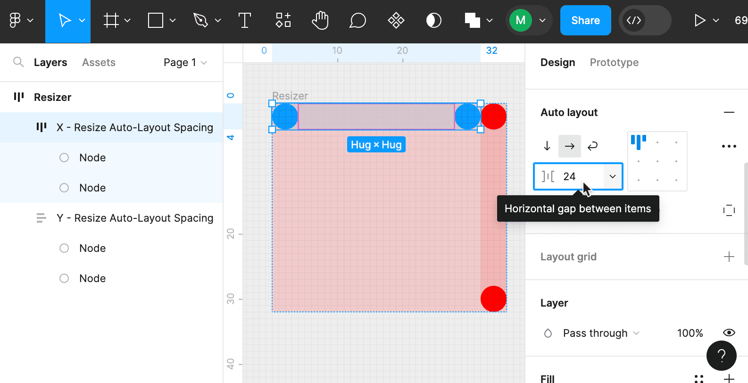
Task: Click the Use as mask icon
Action: pos(434,21)
